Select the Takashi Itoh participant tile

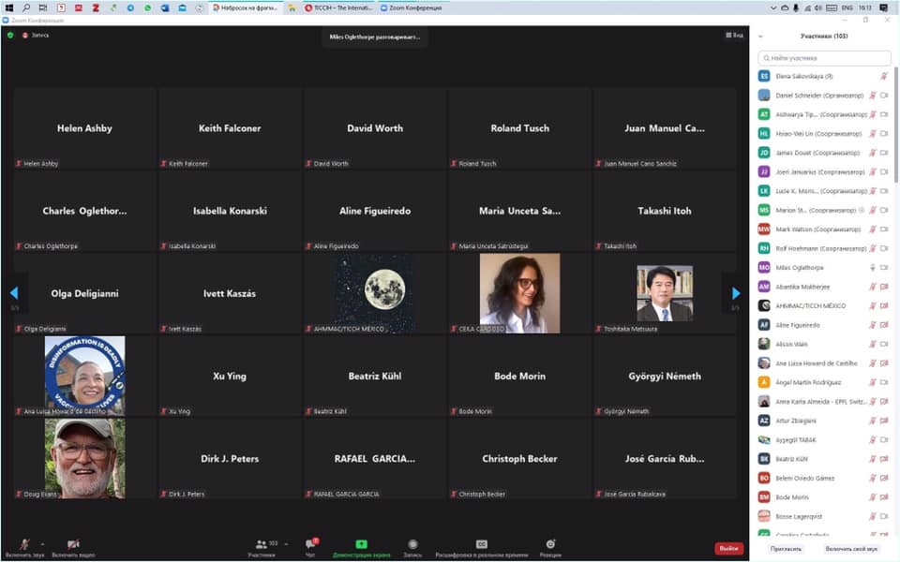(x=665, y=211)
